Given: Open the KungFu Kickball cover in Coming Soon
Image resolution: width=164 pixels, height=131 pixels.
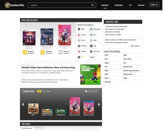Looking at the screenshot, I should (x=47, y=111).
